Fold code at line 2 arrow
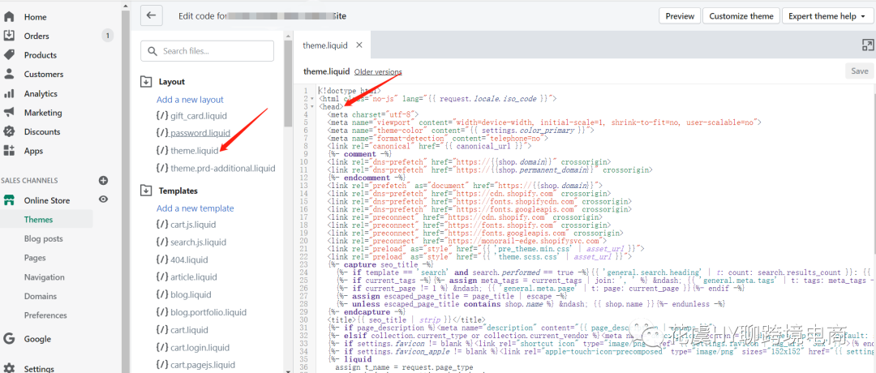Screen dimensions: 876x373 click(312, 98)
